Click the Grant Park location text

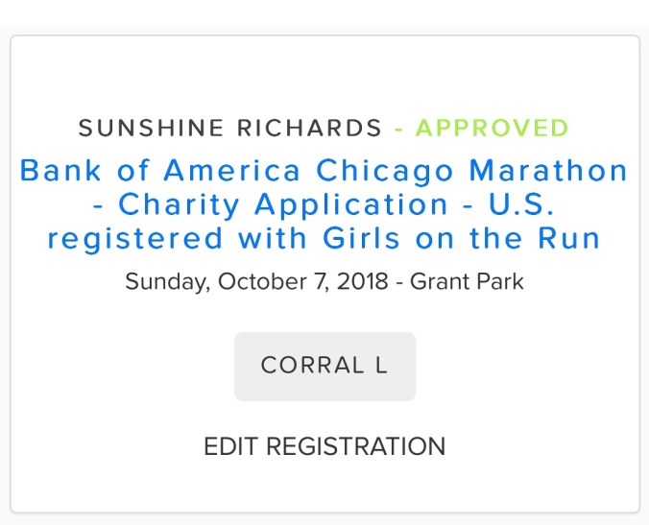pos(467,282)
